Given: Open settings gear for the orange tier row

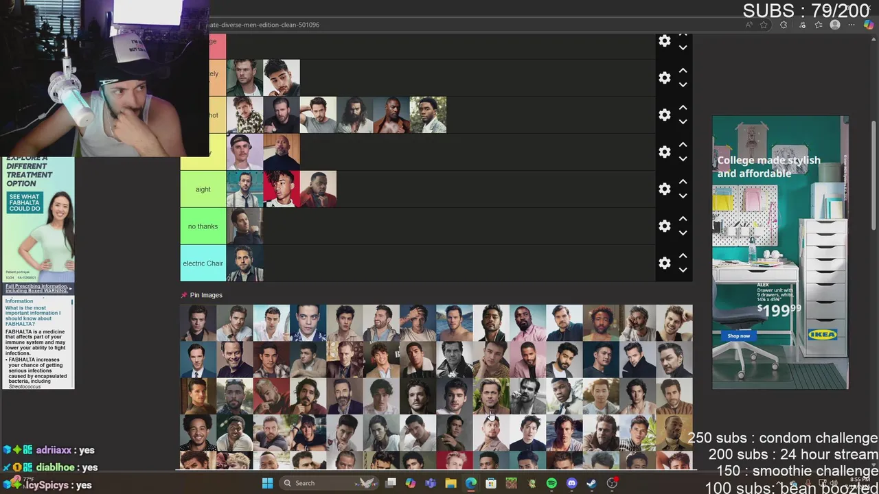Looking at the screenshot, I should pos(664,78).
